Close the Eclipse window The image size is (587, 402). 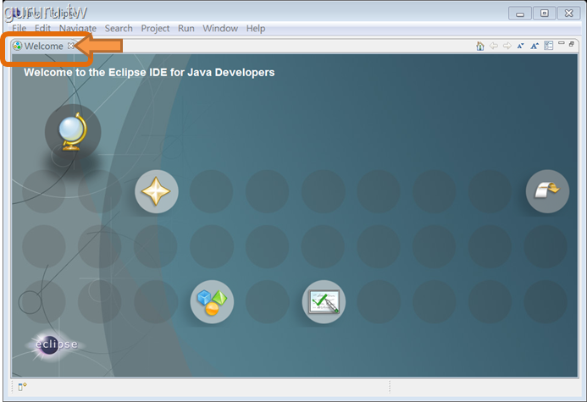point(569,14)
